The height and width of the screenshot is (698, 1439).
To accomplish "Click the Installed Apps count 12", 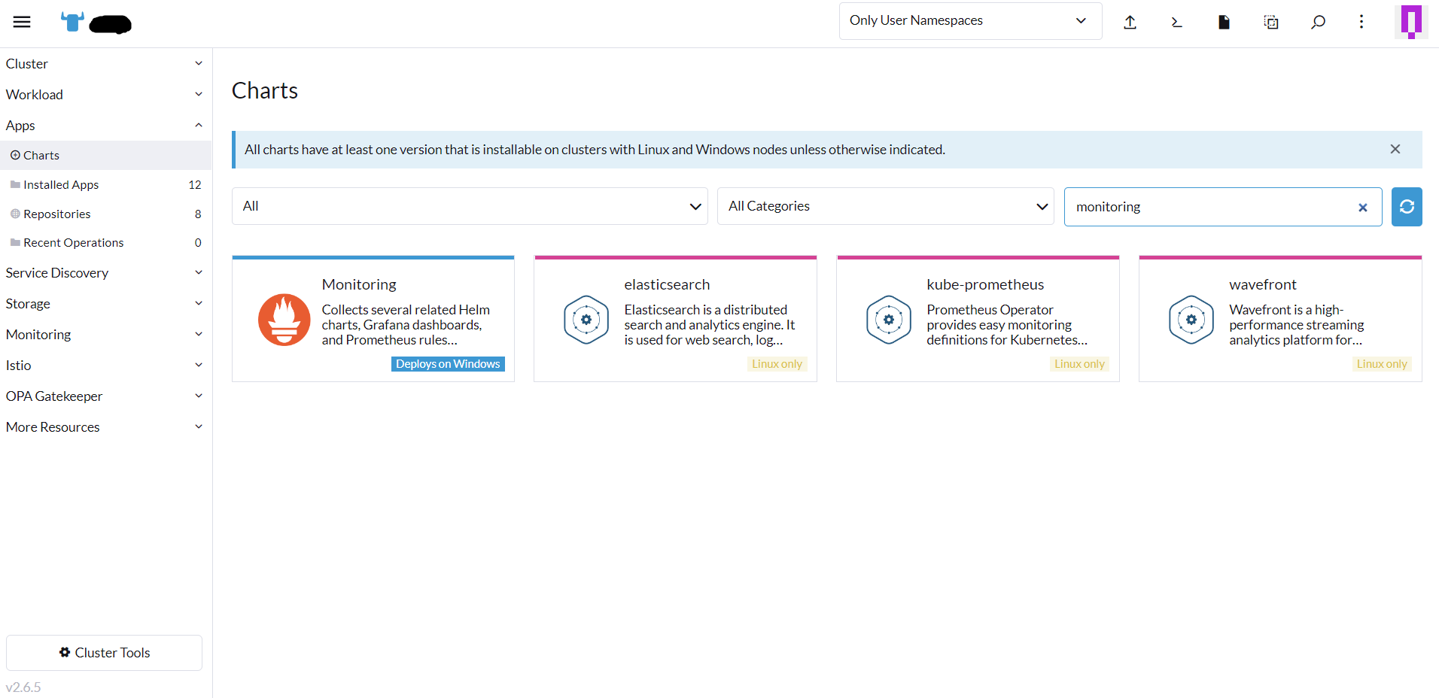I will 195,185.
